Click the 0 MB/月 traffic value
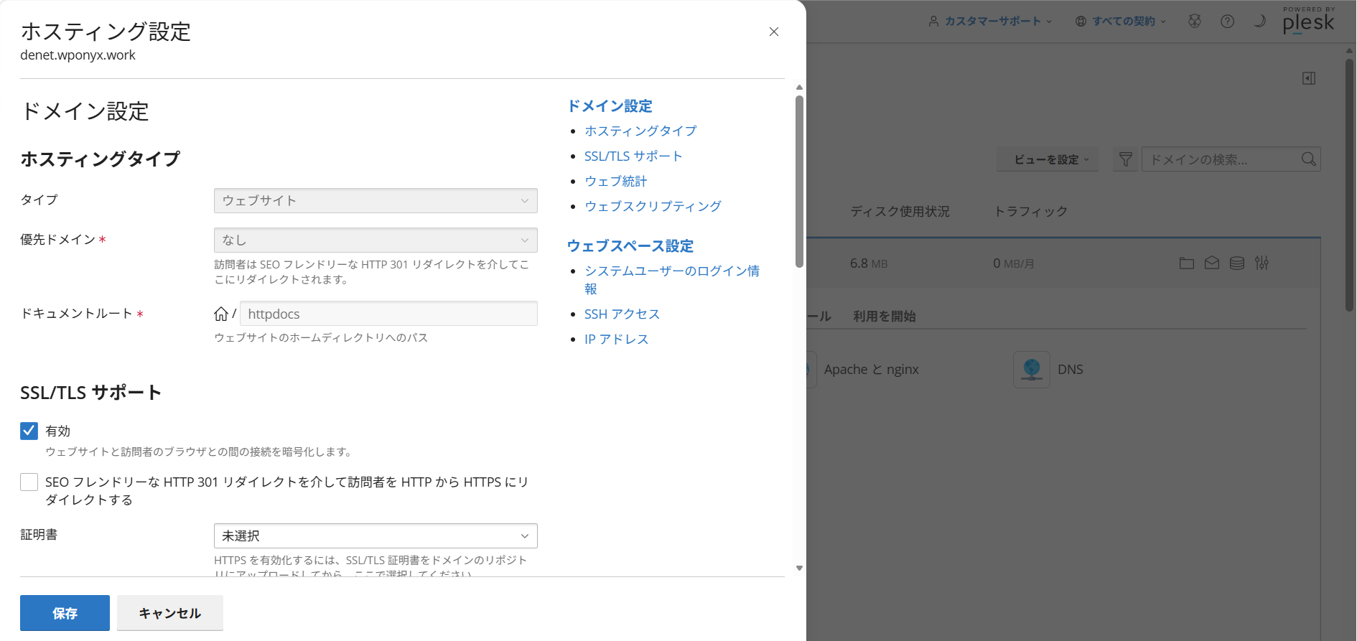The image size is (1357, 641). pyautogui.click(x=1014, y=263)
